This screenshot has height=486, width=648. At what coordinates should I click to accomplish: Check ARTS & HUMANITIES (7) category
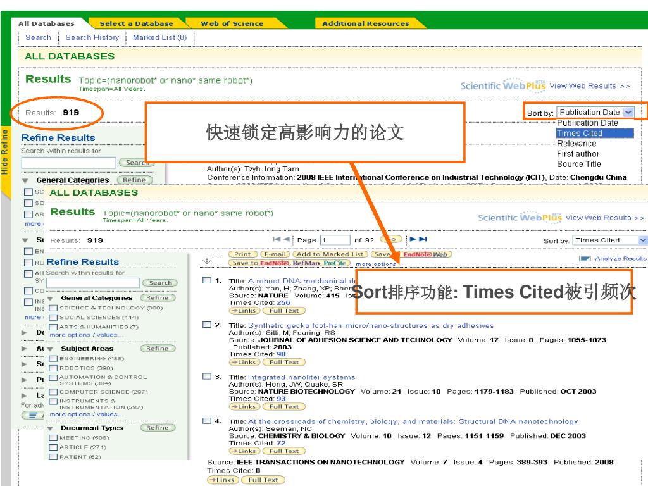[x=53, y=327]
